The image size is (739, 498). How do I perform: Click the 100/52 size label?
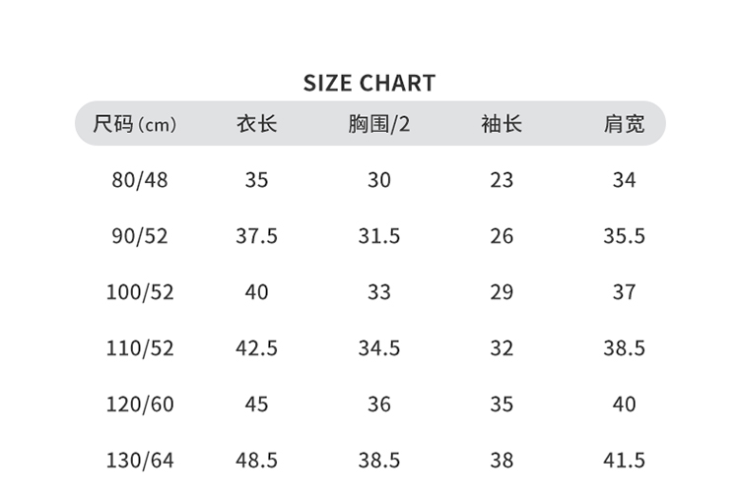tap(140, 292)
